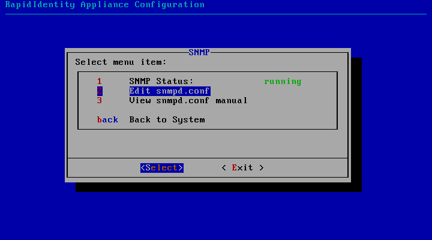
Task: Click the 'back' hotkey label
Action: point(107,120)
